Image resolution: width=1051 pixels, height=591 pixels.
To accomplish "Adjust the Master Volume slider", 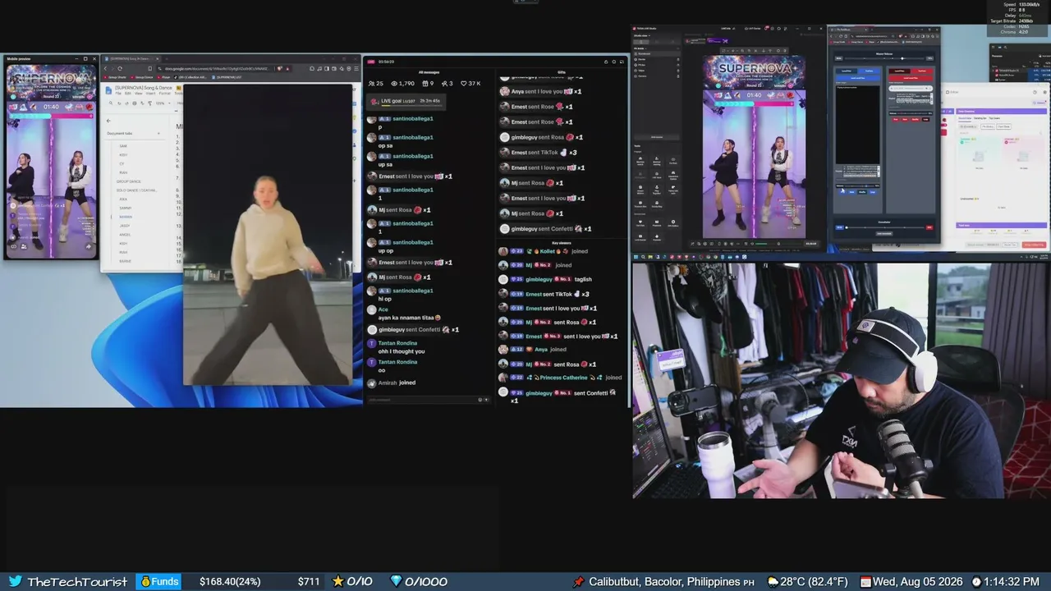I will pyautogui.click(x=884, y=58).
